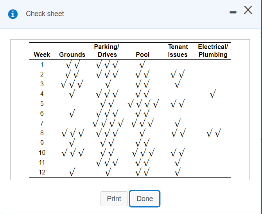Image resolution: width=262 pixels, height=214 pixels.
Task: Minimize the Check sheet dialog
Action: pyautogui.click(x=233, y=13)
